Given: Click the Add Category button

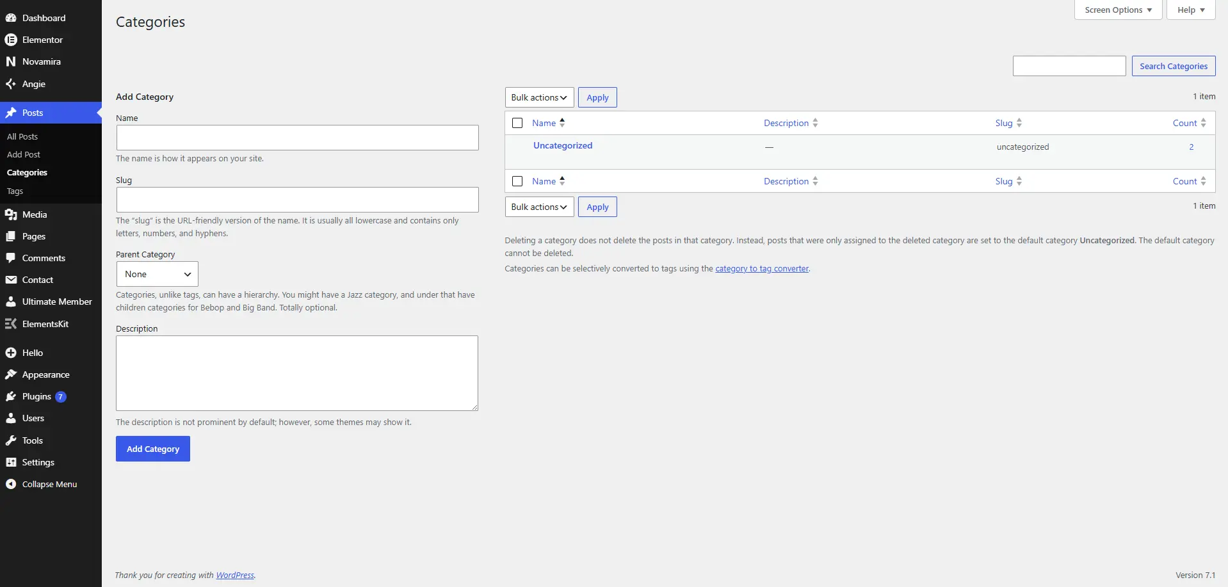Looking at the screenshot, I should click(x=153, y=449).
